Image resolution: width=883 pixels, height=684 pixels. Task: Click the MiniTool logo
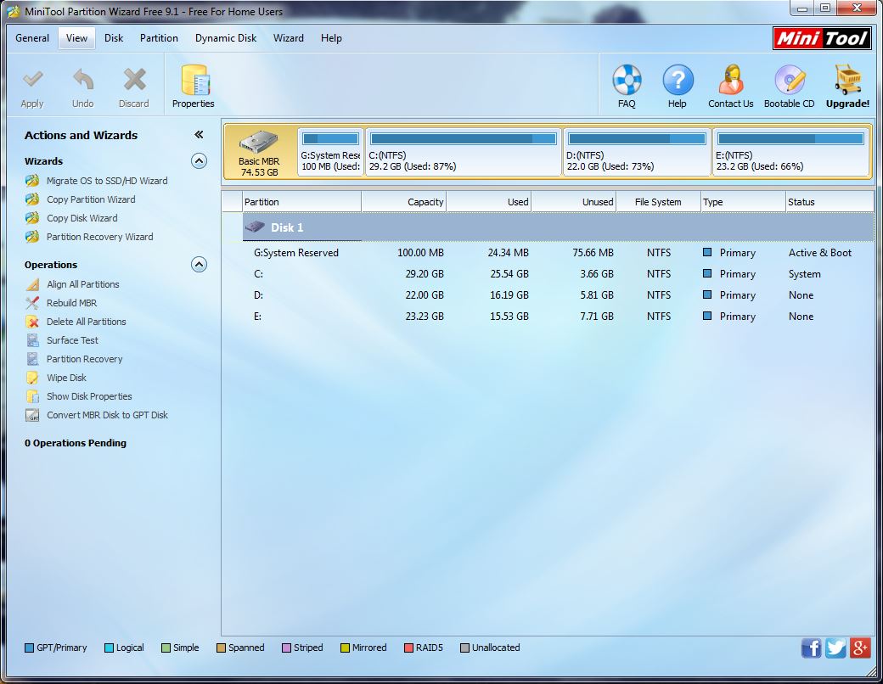coord(822,38)
